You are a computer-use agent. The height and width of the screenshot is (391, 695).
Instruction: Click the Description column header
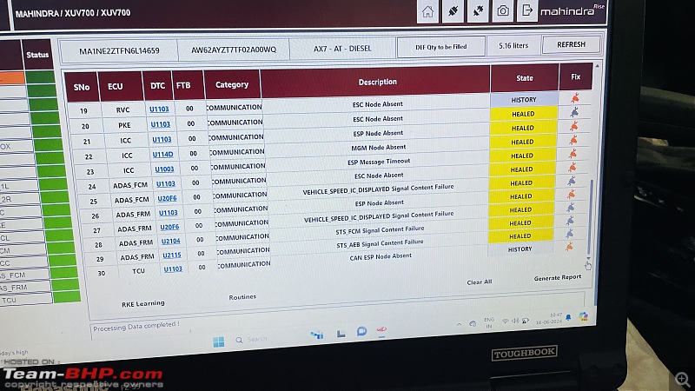(x=377, y=82)
